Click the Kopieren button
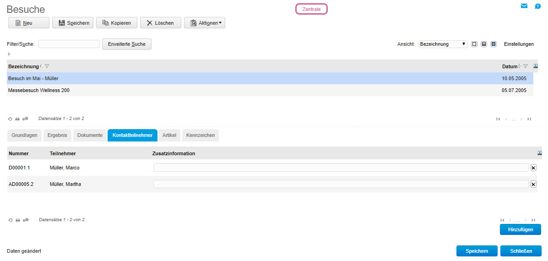The image size is (548, 261). [117, 23]
